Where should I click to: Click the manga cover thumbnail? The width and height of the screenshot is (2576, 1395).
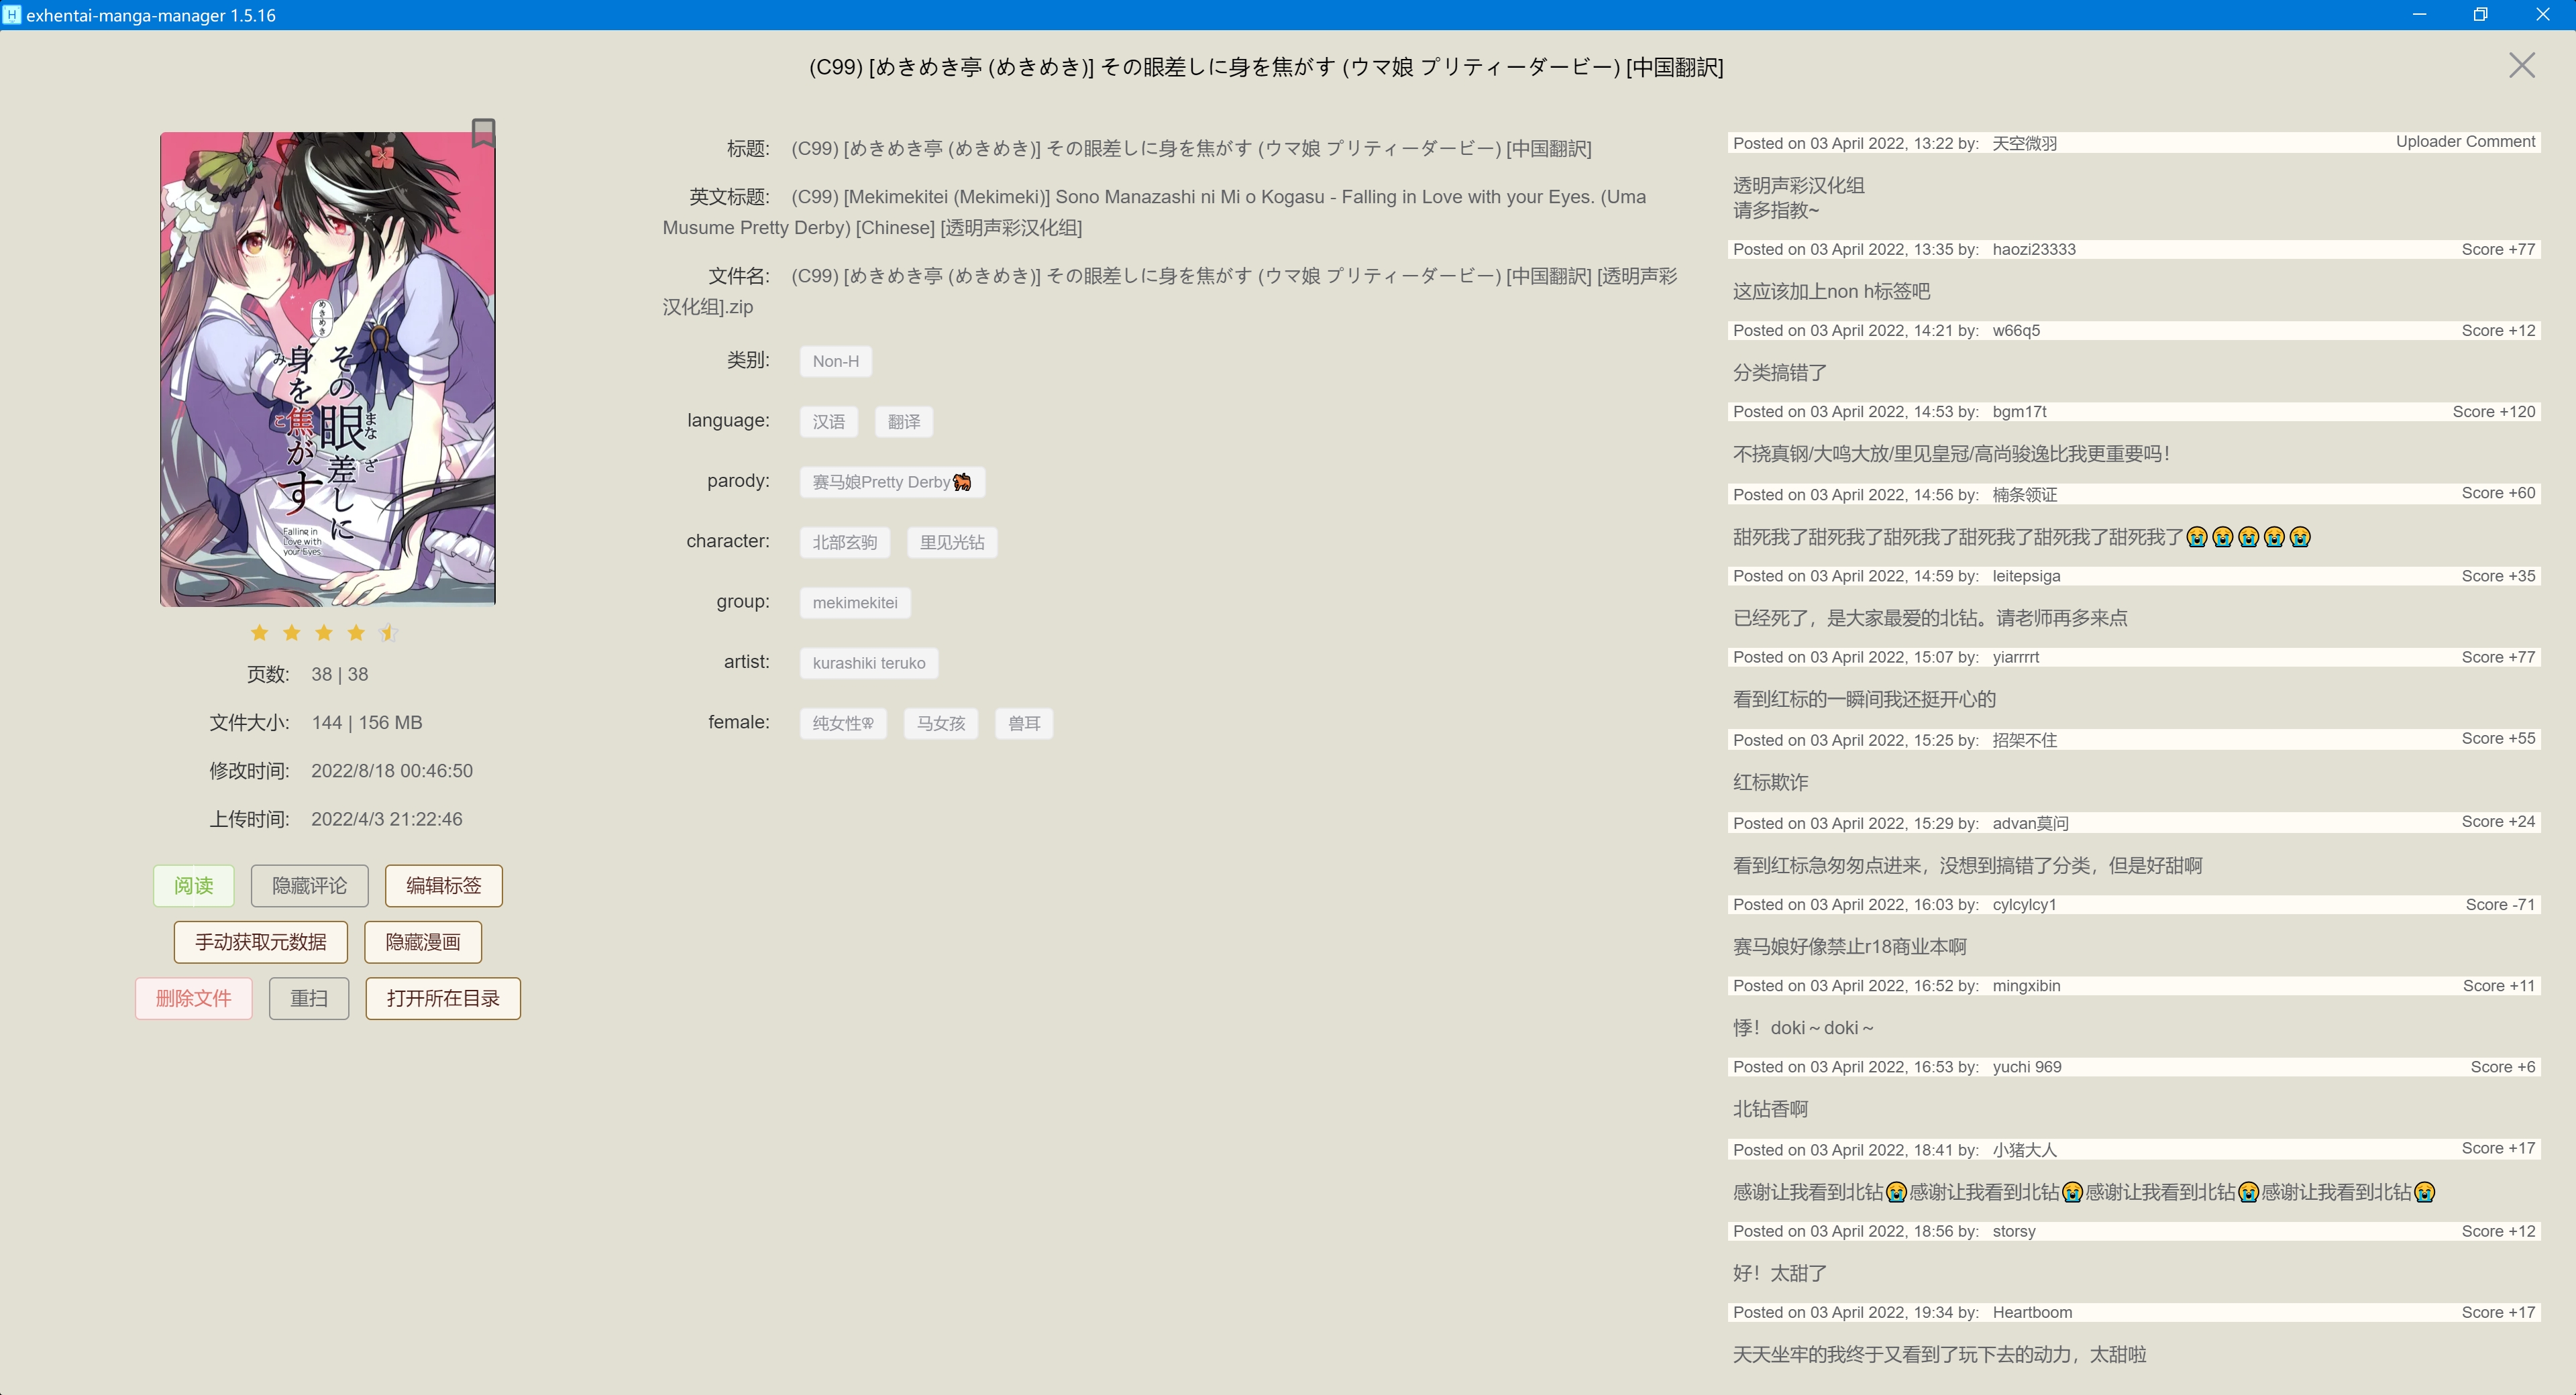click(326, 370)
